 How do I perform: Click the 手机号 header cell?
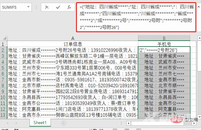click(x=164, y=44)
